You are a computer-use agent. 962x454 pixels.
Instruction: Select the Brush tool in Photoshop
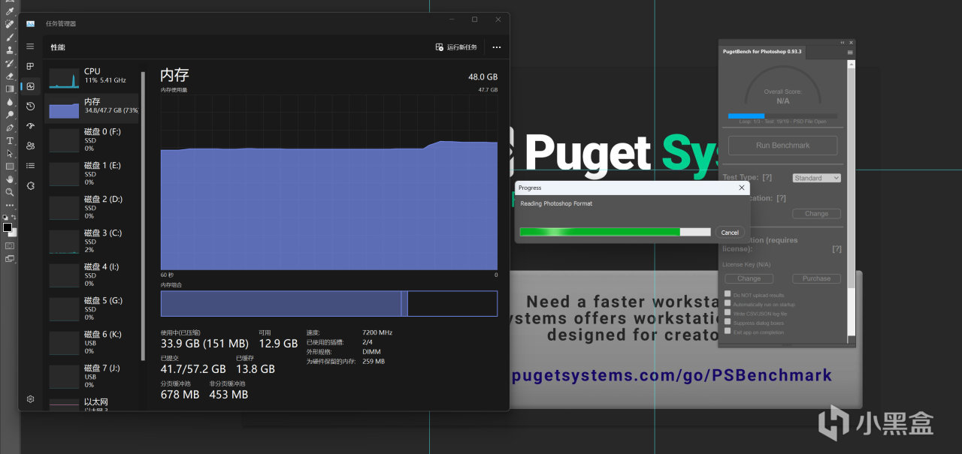click(x=10, y=37)
